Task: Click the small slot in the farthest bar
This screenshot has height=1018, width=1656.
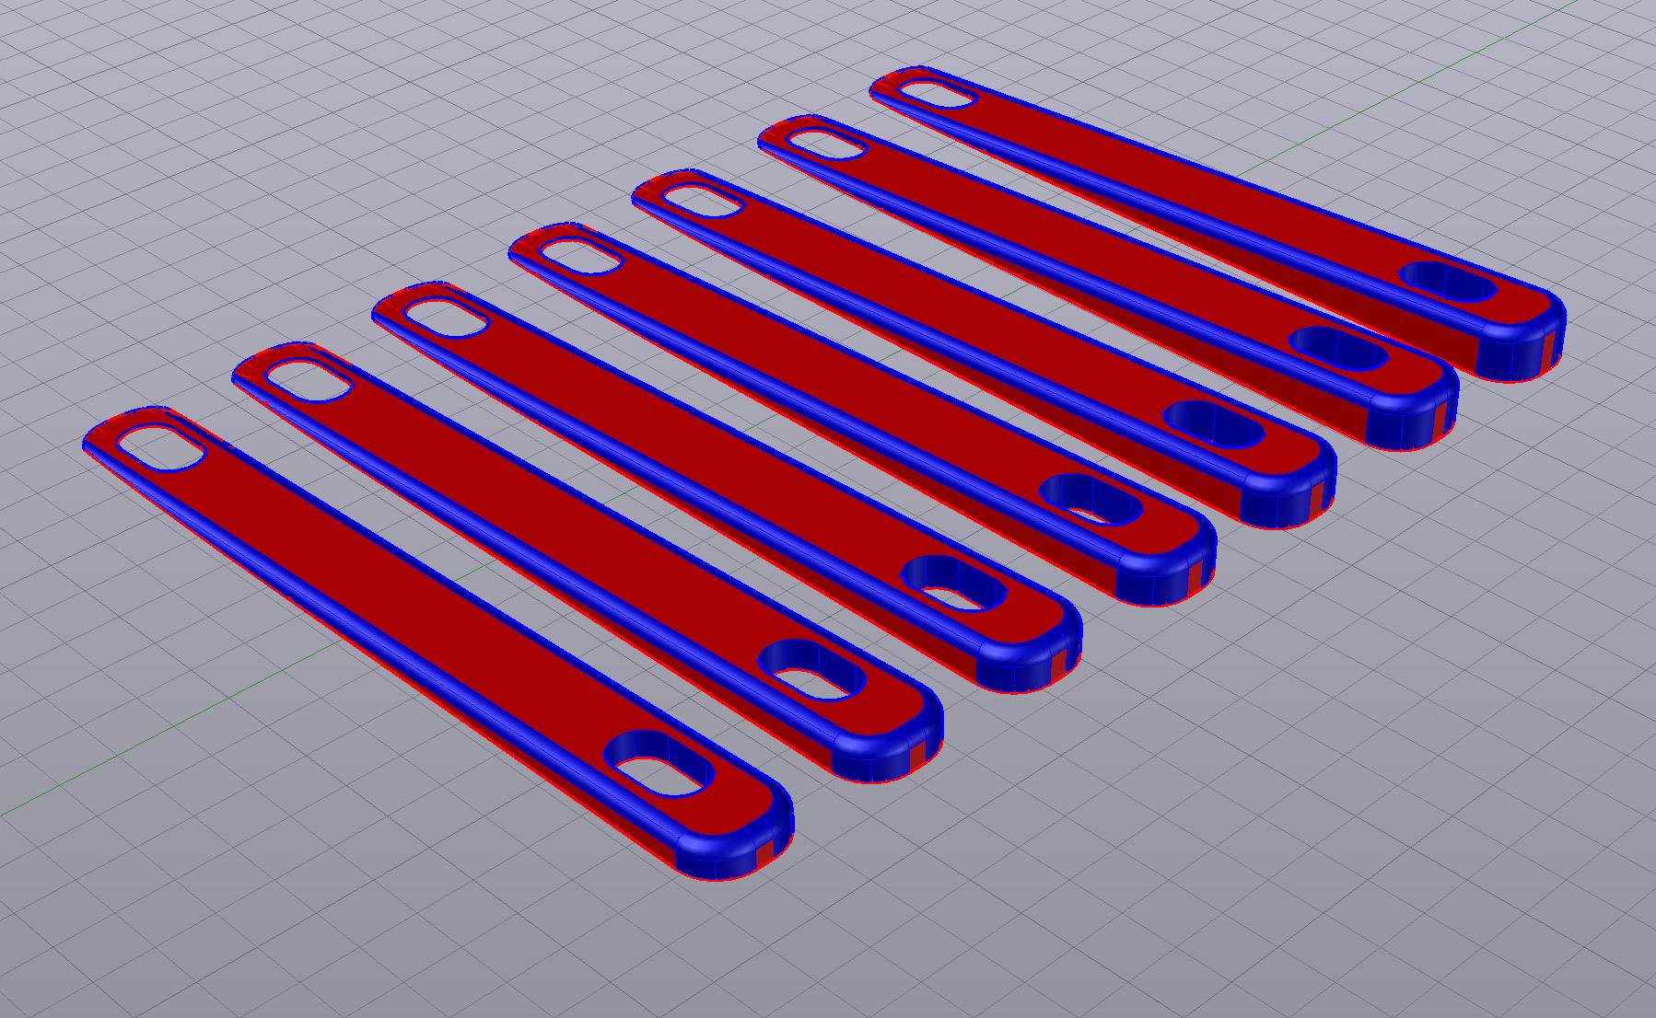Action: point(936,95)
